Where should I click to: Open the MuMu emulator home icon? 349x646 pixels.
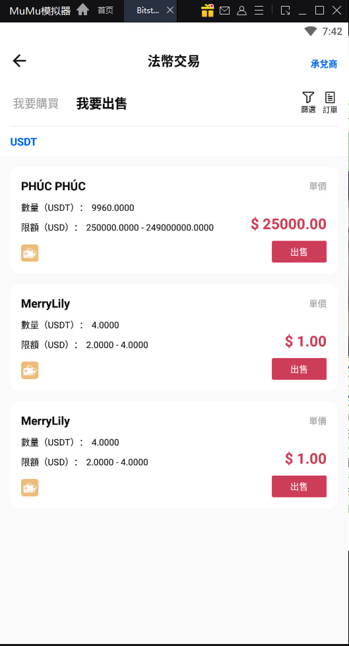pyautogui.click(x=82, y=10)
